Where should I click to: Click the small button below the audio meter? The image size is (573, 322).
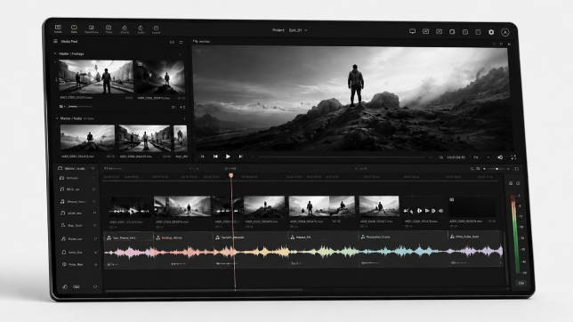[x=521, y=283]
